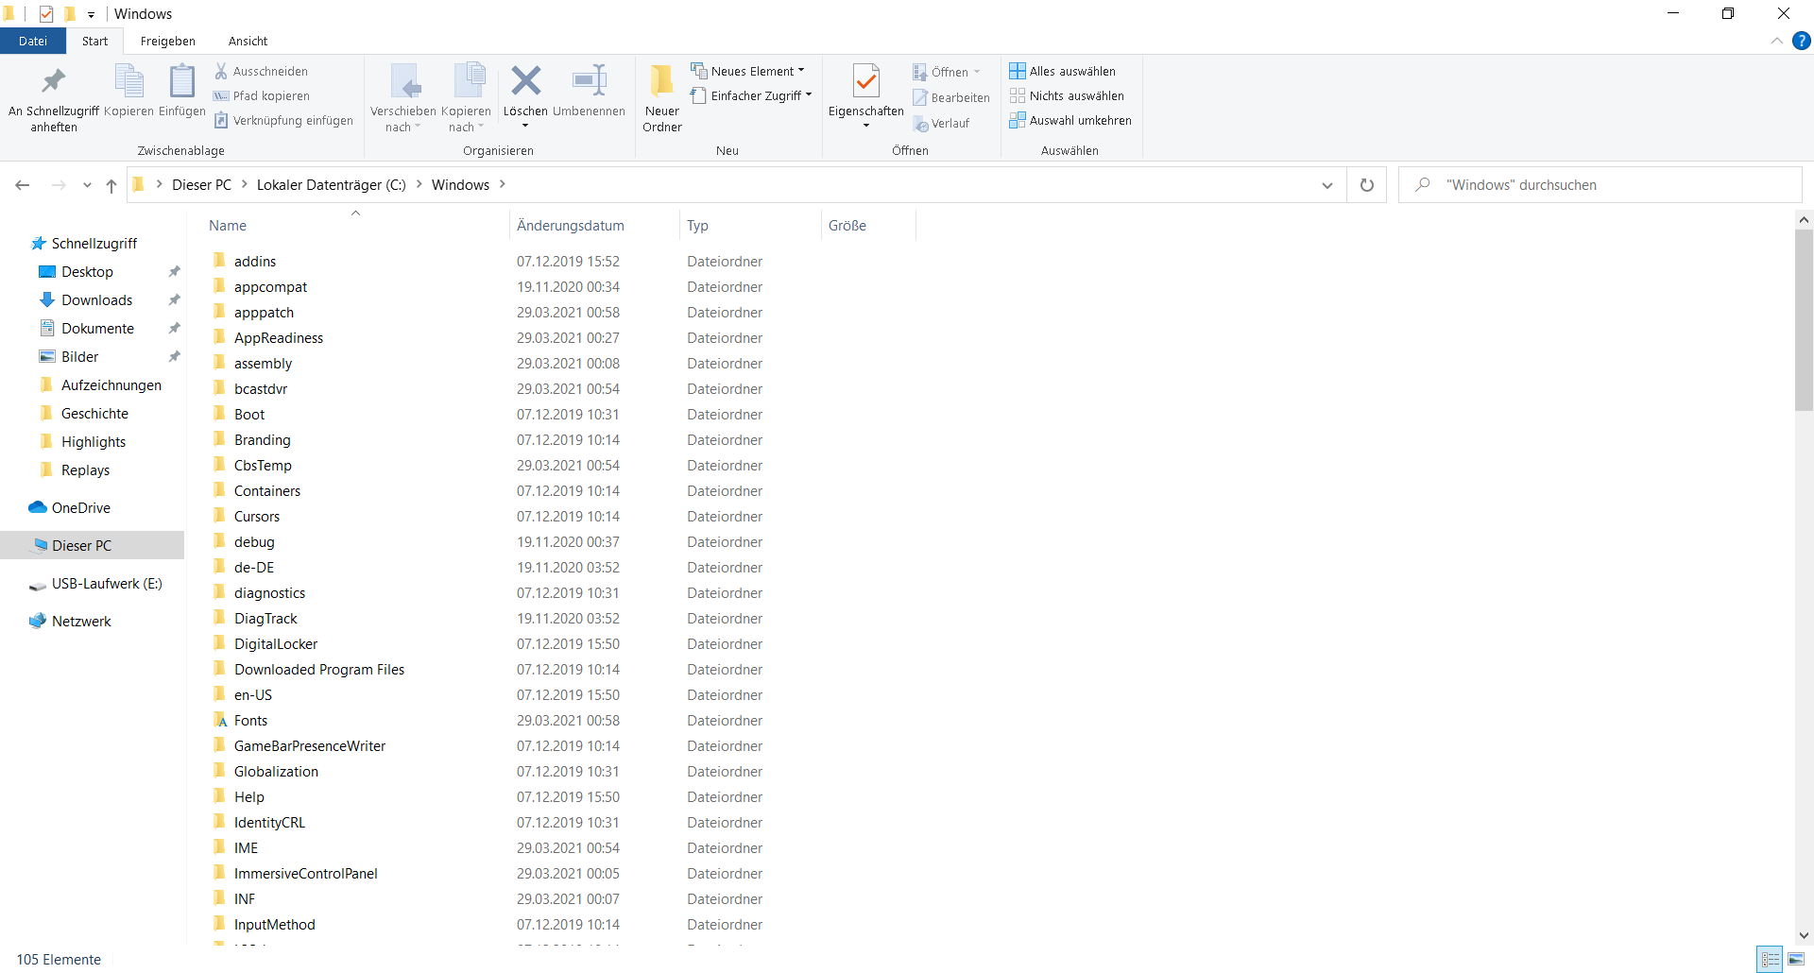This screenshot has width=1814, height=973.
Task: Refresh the Windows folder view
Action: tap(1367, 185)
